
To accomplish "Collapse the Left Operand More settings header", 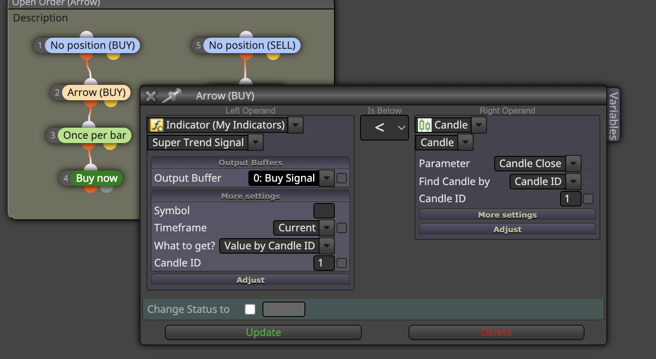I will pyautogui.click(x=250, y=196).
